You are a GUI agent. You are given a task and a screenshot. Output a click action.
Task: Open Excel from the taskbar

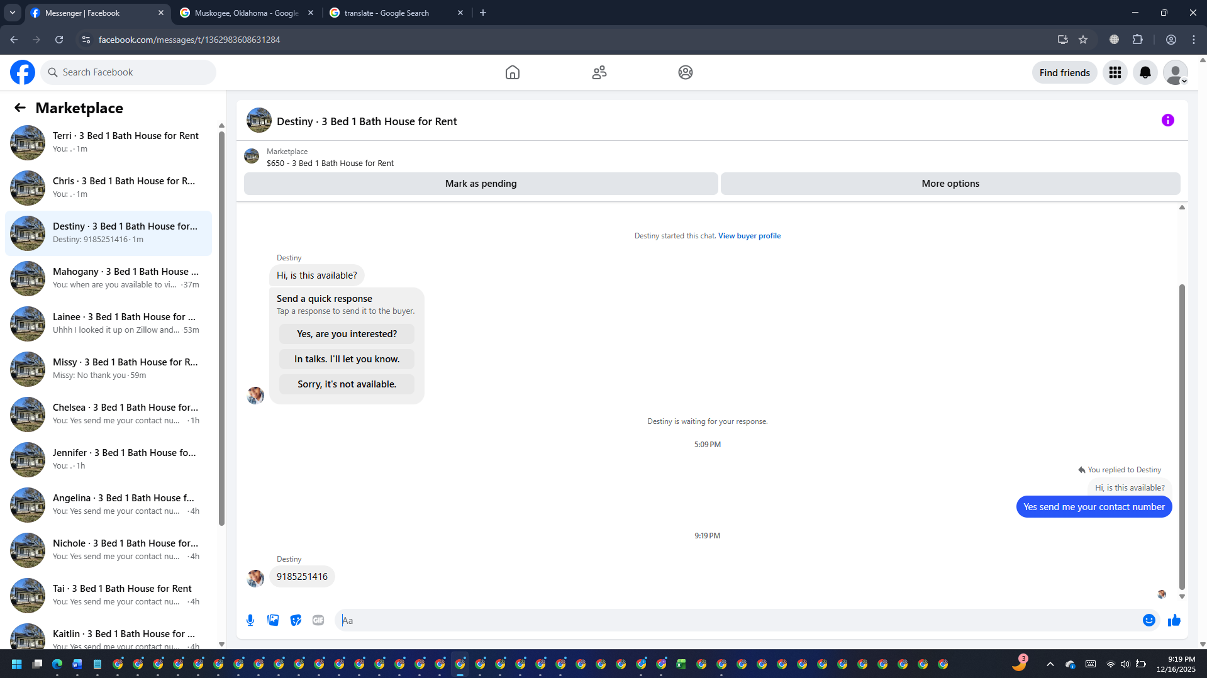tap(681, 664)
